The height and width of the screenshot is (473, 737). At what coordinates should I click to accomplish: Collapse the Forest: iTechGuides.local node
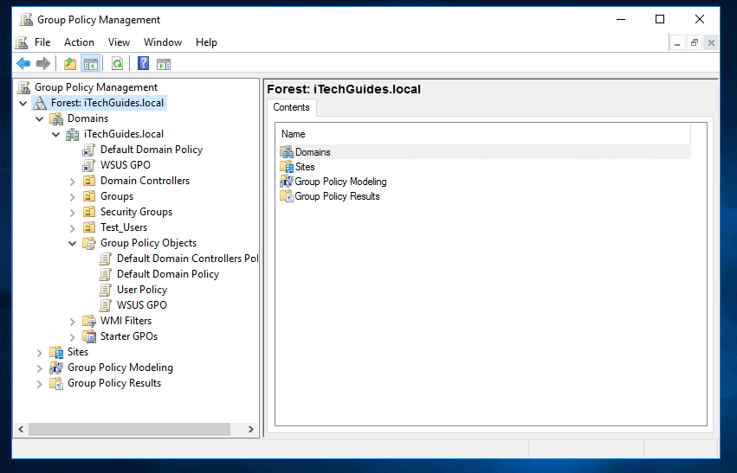pos(23,103)
